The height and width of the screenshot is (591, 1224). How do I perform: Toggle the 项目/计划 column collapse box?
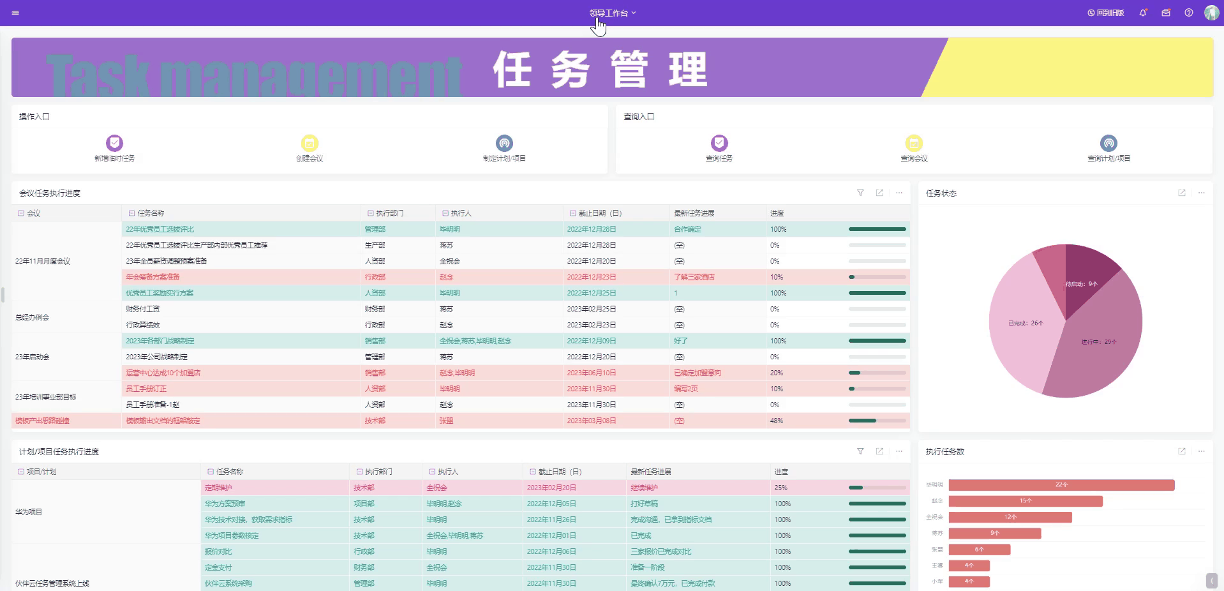(x=21, y=472)
